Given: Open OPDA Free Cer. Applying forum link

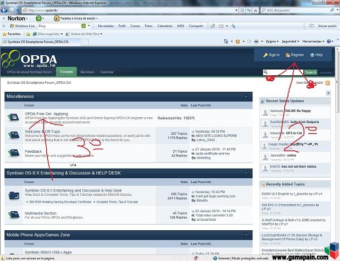Looking at the screenshot, I should pyautogui.click(x=46, y=114).
